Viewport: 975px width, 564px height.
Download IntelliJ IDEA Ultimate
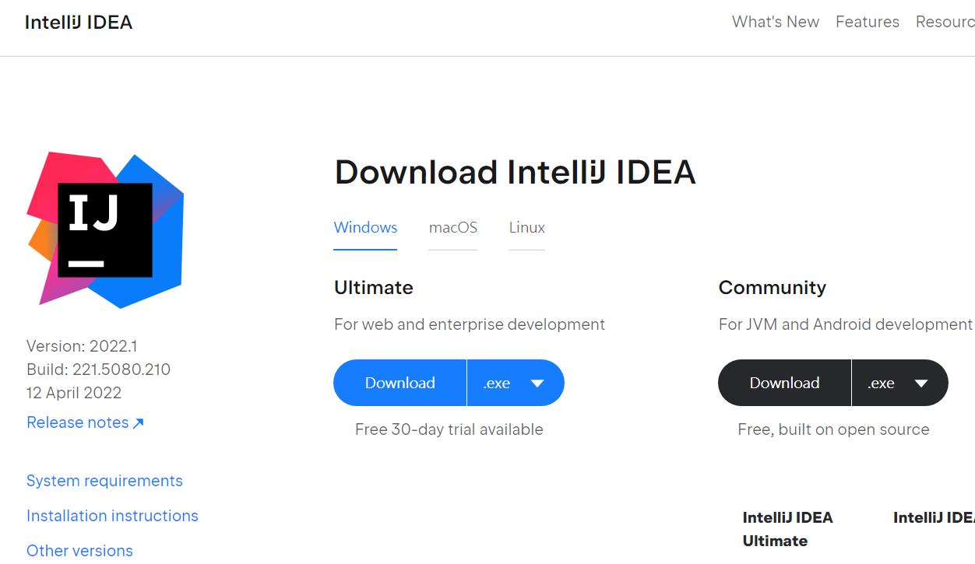click(400, 383)
